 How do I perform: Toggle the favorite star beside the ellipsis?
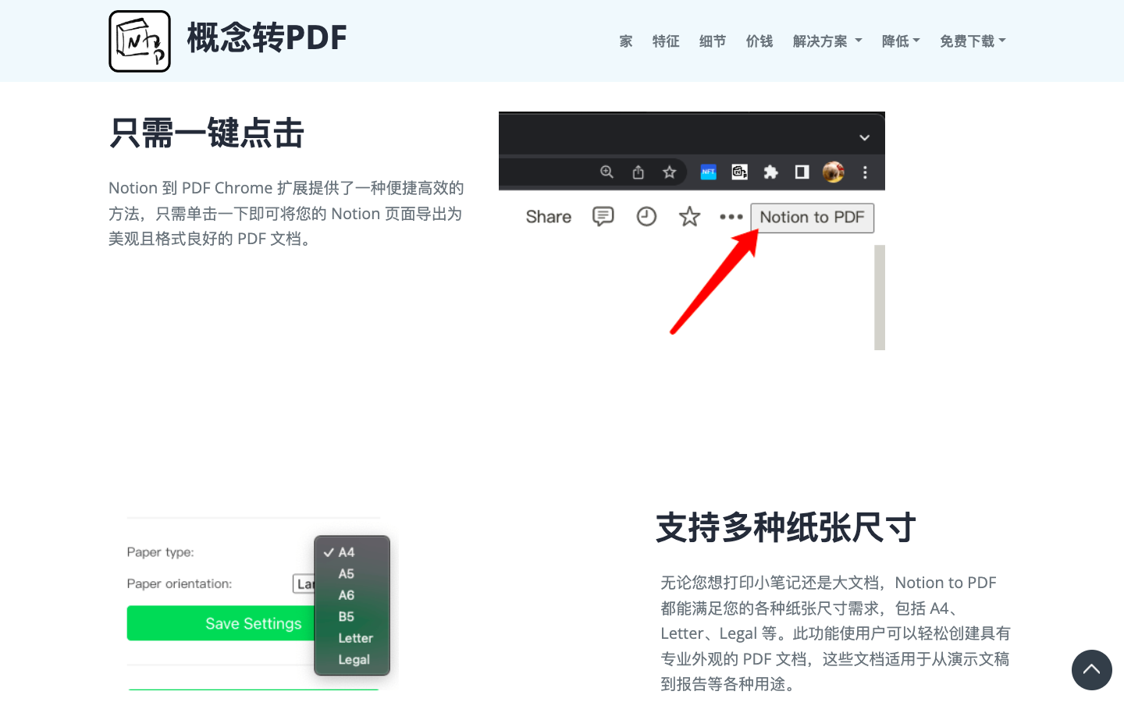click(x=689, y=217)
